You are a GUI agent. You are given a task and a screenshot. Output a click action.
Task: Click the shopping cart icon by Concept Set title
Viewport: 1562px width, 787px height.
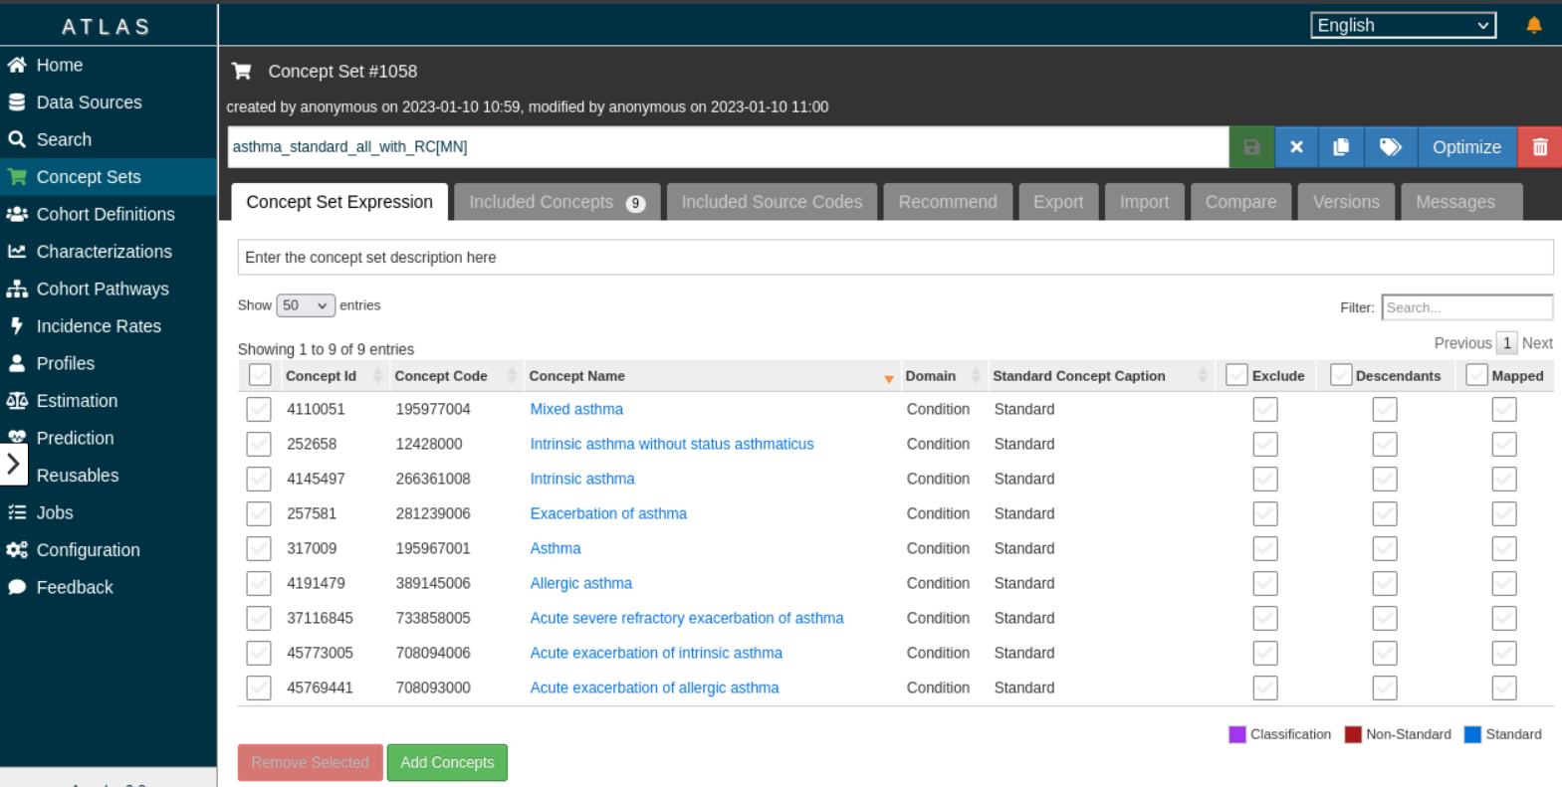241,72
